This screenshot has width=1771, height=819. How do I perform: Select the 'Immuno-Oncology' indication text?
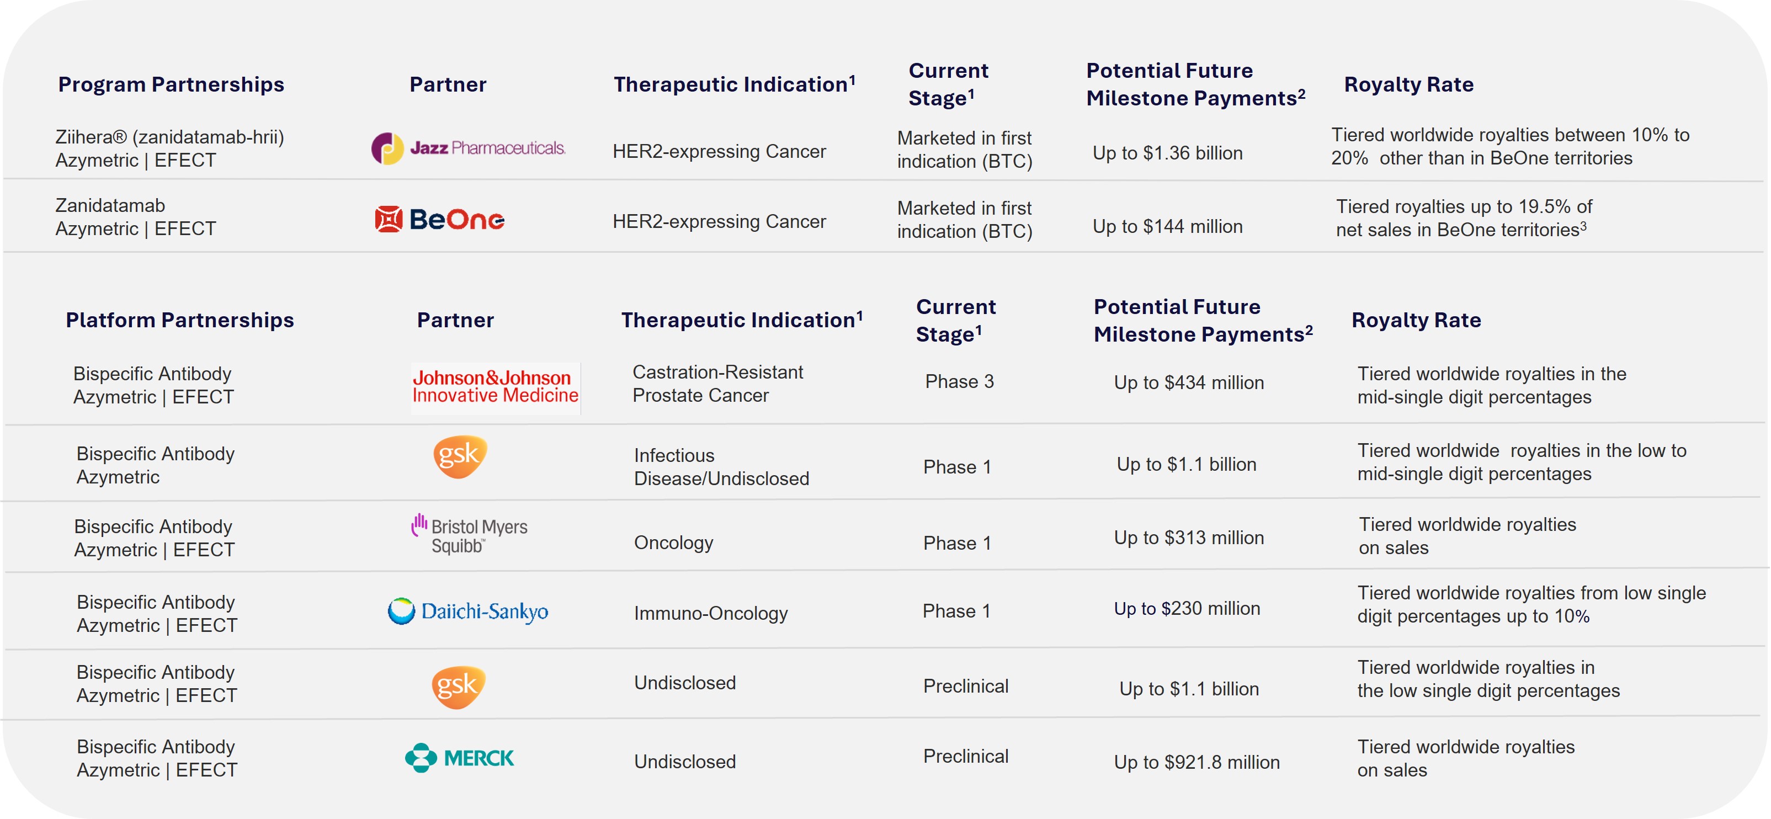pos(710,613)
